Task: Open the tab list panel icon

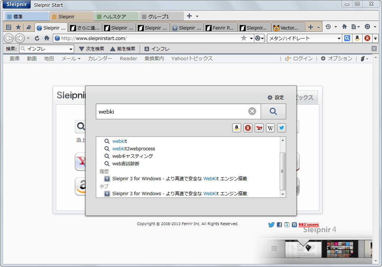Action: (9, 27)
